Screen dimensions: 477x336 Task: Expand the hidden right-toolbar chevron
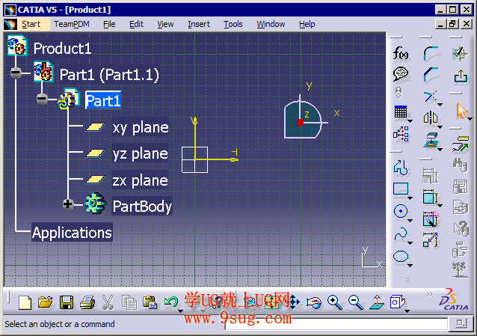pyautogui.click(x=408, y=279)
